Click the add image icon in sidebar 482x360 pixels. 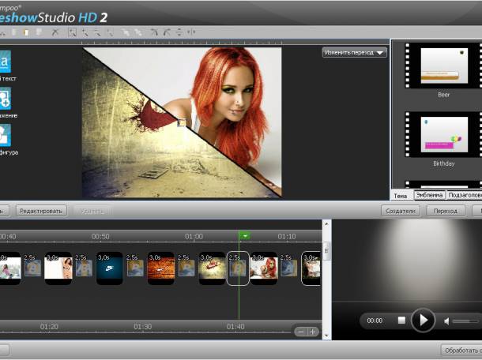tap(4, 99)
